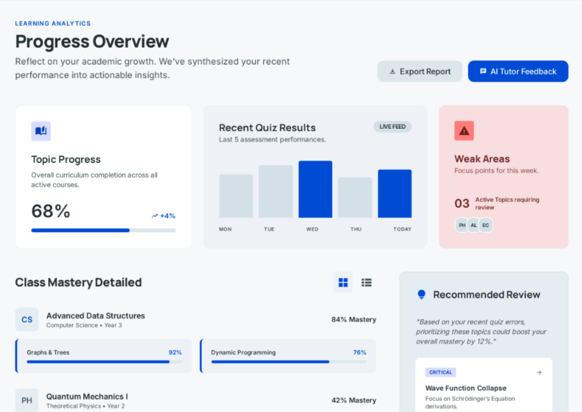582x412 pixels.
Task: Click the 42% Mastery label
Action: pos(353,400)
